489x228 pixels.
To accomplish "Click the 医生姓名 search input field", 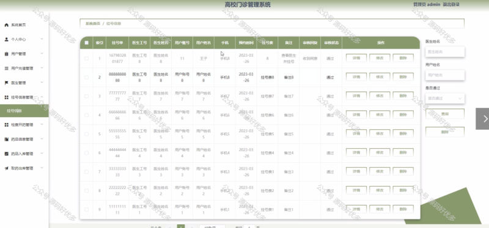I will (445, 52).
